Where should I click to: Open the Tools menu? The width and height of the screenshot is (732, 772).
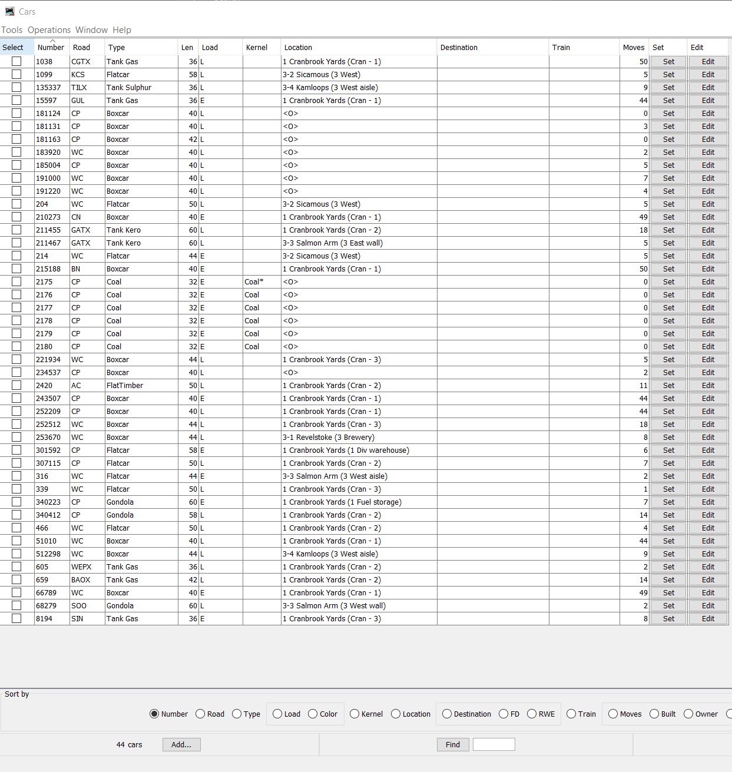13,29
